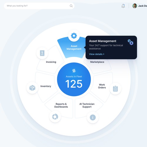
Task: Select the Invoicing segment label
Action: (51, 62)
